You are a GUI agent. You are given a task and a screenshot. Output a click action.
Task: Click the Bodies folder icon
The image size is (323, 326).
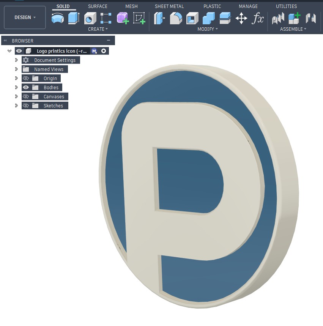(35, 88)
